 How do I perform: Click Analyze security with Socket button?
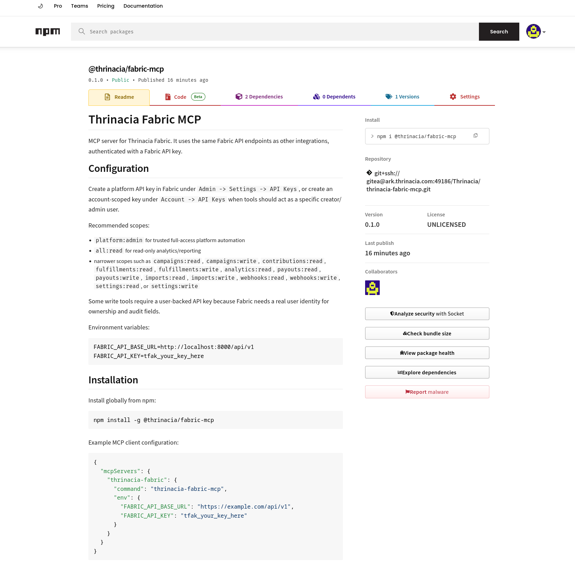pyautogui.click(x=427, y=314)
